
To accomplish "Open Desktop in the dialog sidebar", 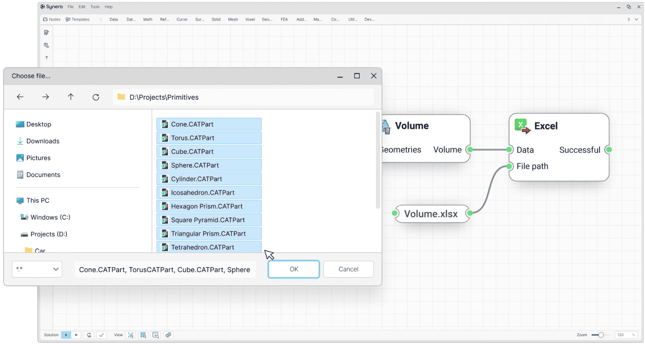I will click(33, 124).
